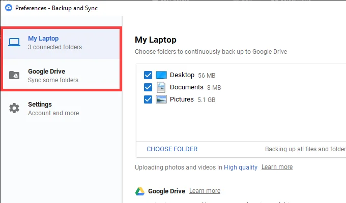Click the Desktop folder icon

(161, 75)
